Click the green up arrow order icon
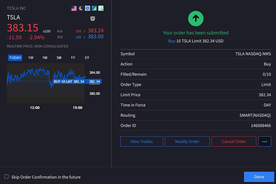This screenshot has width=276, height=184. point(196,18)
